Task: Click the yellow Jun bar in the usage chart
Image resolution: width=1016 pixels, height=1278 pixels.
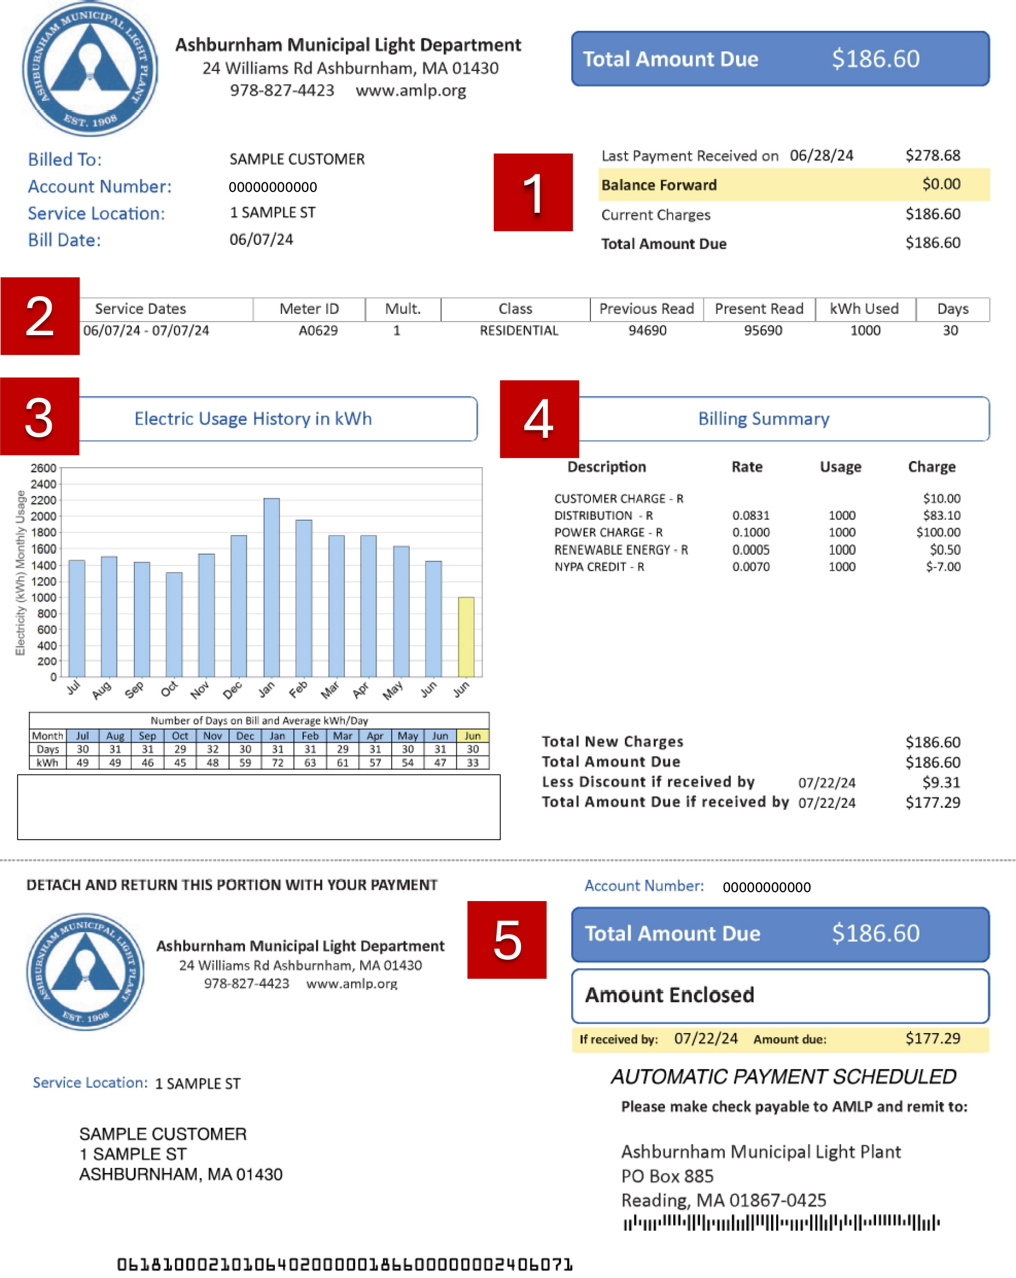Action: click(466, 636)
